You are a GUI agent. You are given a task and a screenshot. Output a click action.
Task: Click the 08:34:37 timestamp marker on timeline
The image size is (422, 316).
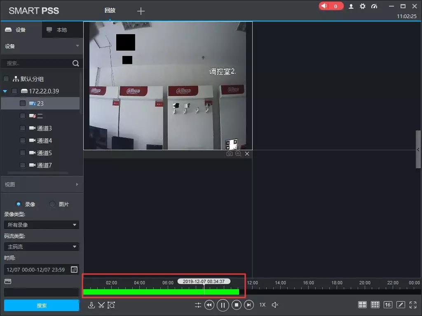(203, 281)
